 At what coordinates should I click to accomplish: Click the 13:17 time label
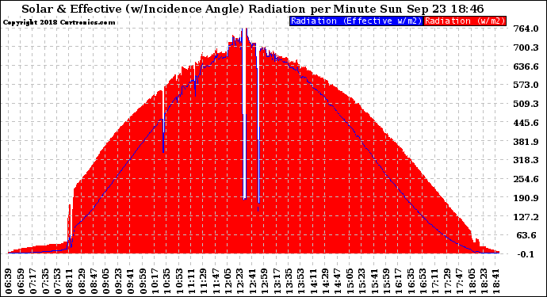click(277, 281)
